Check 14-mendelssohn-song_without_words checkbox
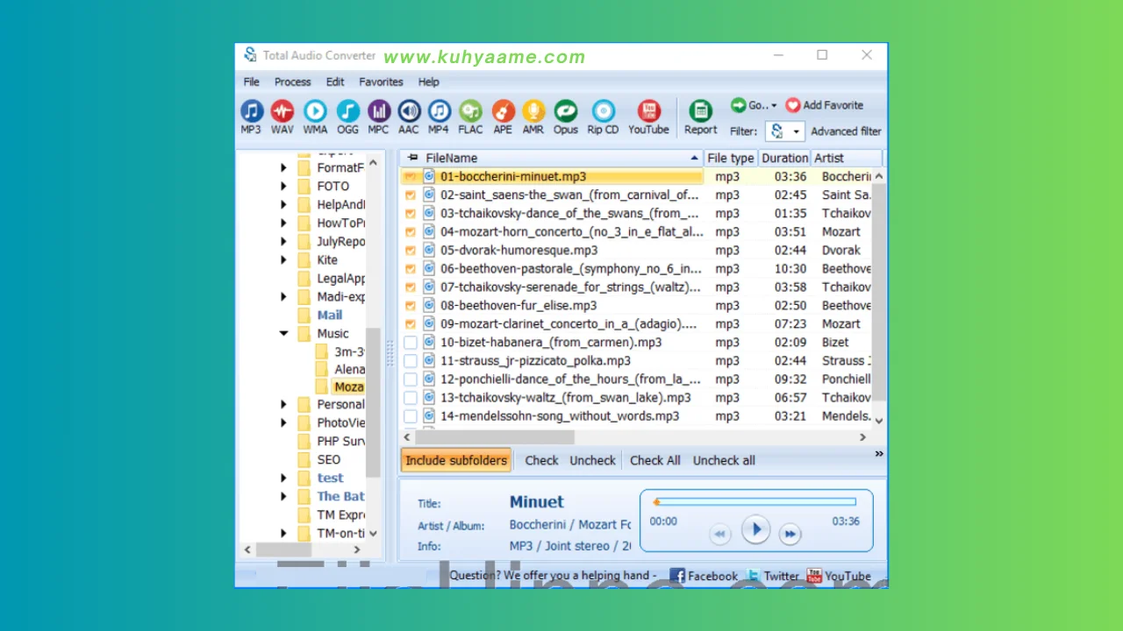 coord(410,415)
